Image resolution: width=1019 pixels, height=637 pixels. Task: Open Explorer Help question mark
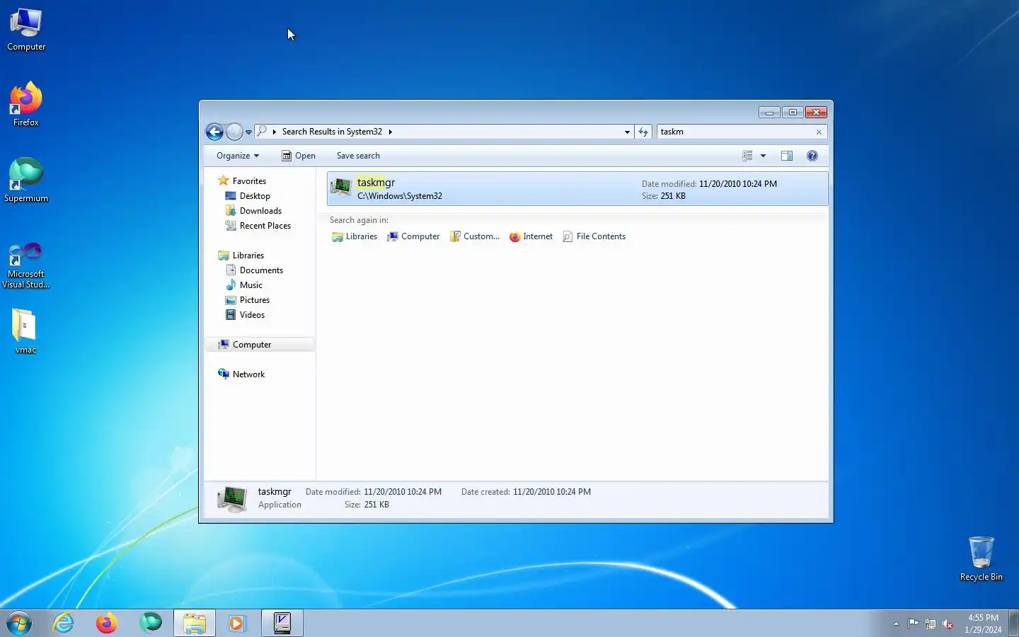[x=812, y=156]
